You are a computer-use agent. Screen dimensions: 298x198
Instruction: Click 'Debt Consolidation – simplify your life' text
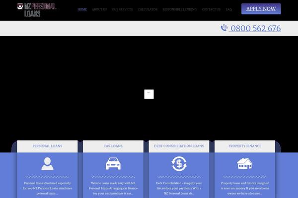[x=179, y=188]
